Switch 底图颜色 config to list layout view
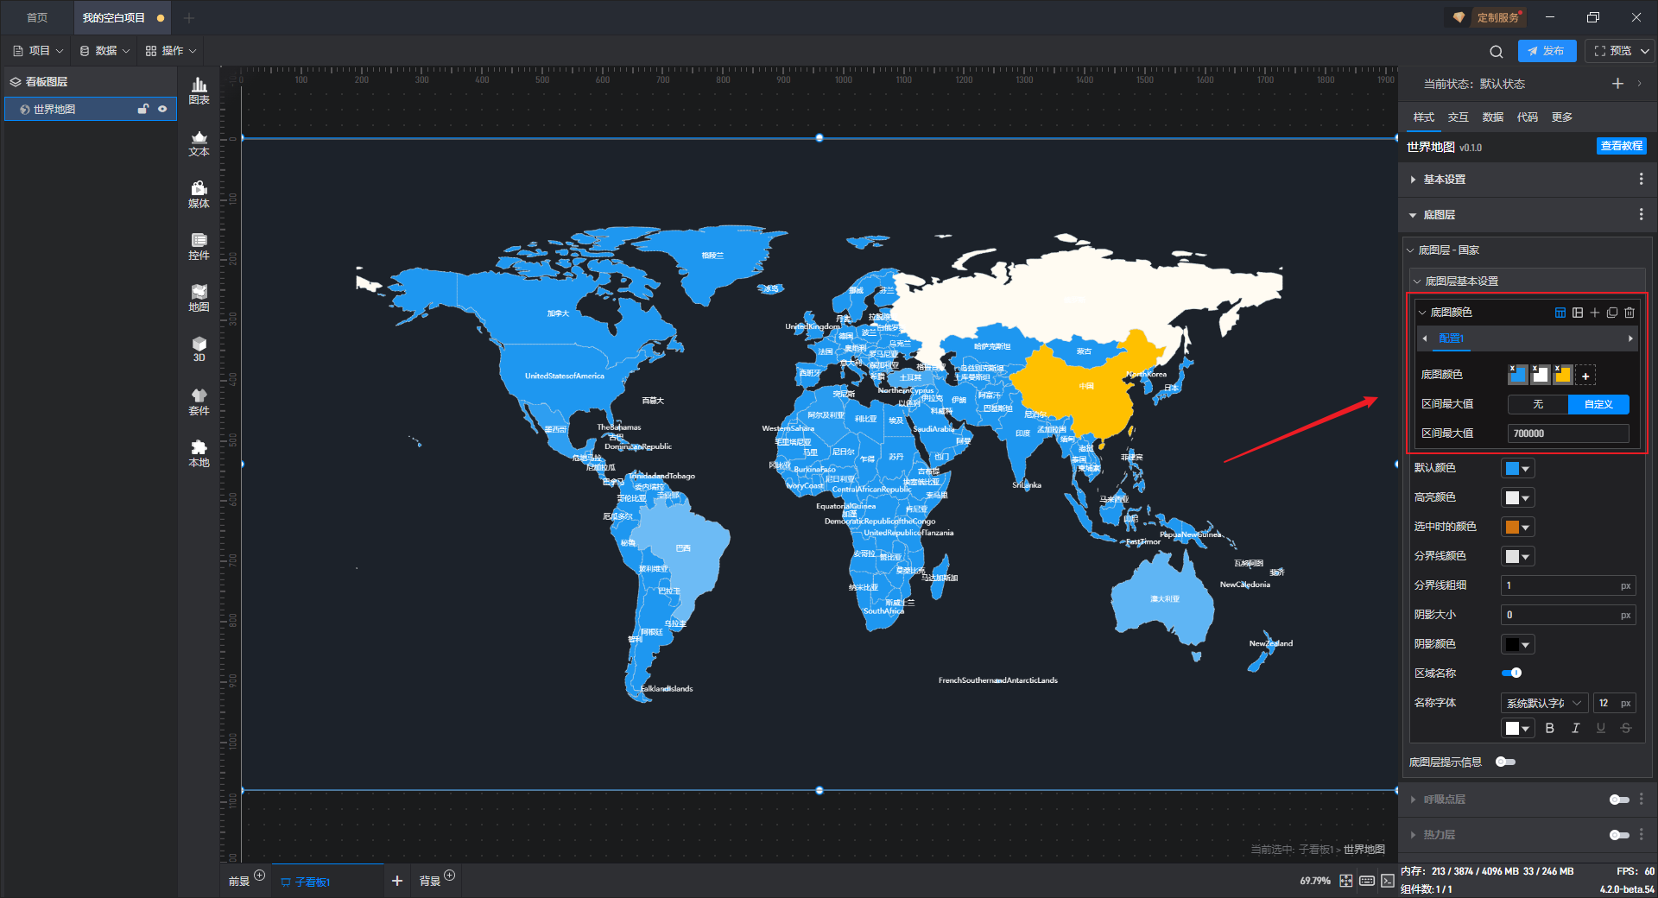This screenshot has height=898, width=1658. pos(1578,313)
